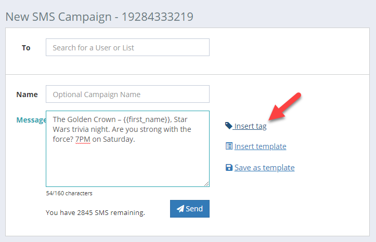Click the Message field label
The width and height of the screenshot is (376, 242).
tap(31, 120)
